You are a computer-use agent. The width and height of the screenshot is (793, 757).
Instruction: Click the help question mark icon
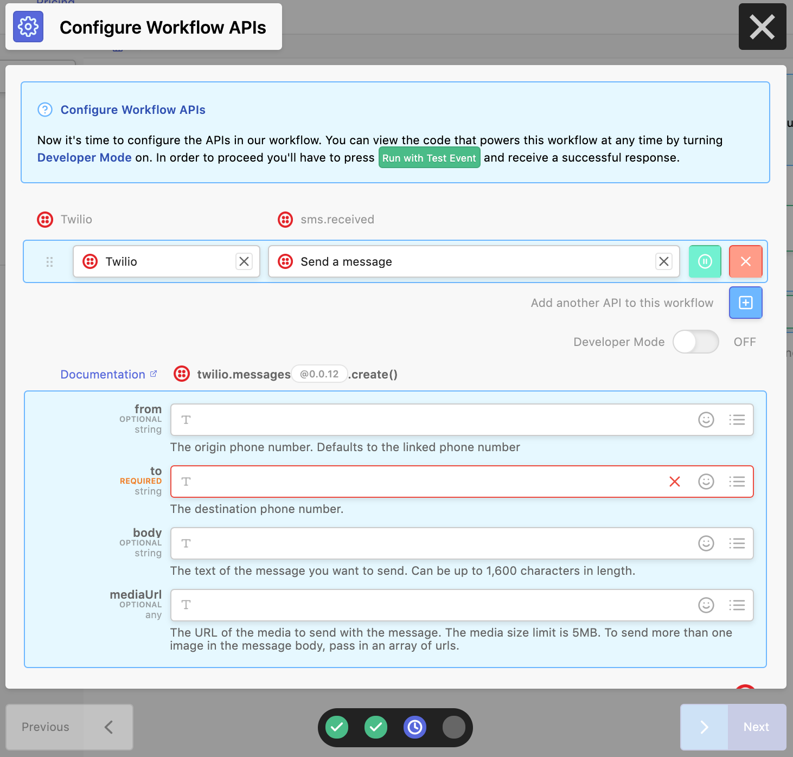[x=45, y=110]
